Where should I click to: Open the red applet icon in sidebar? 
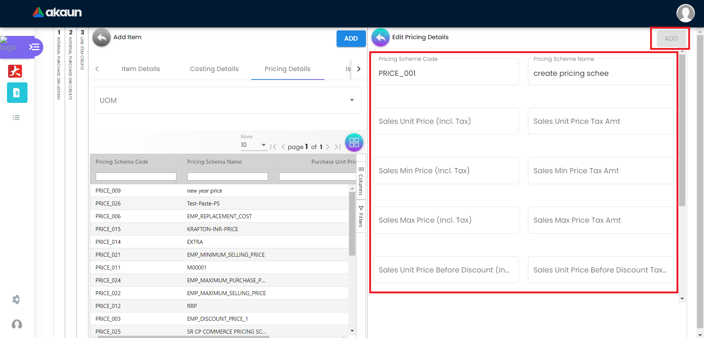[x=15, y=71]
